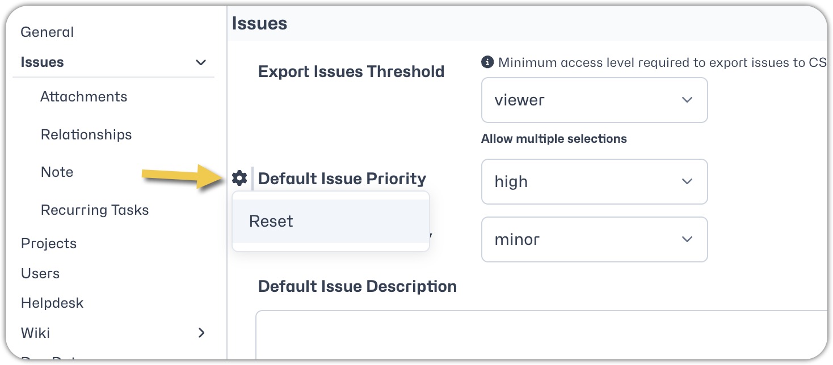Open General settings in sidebar
The image size is (833, 365).
pyautogui.click(x=47, y=32)
